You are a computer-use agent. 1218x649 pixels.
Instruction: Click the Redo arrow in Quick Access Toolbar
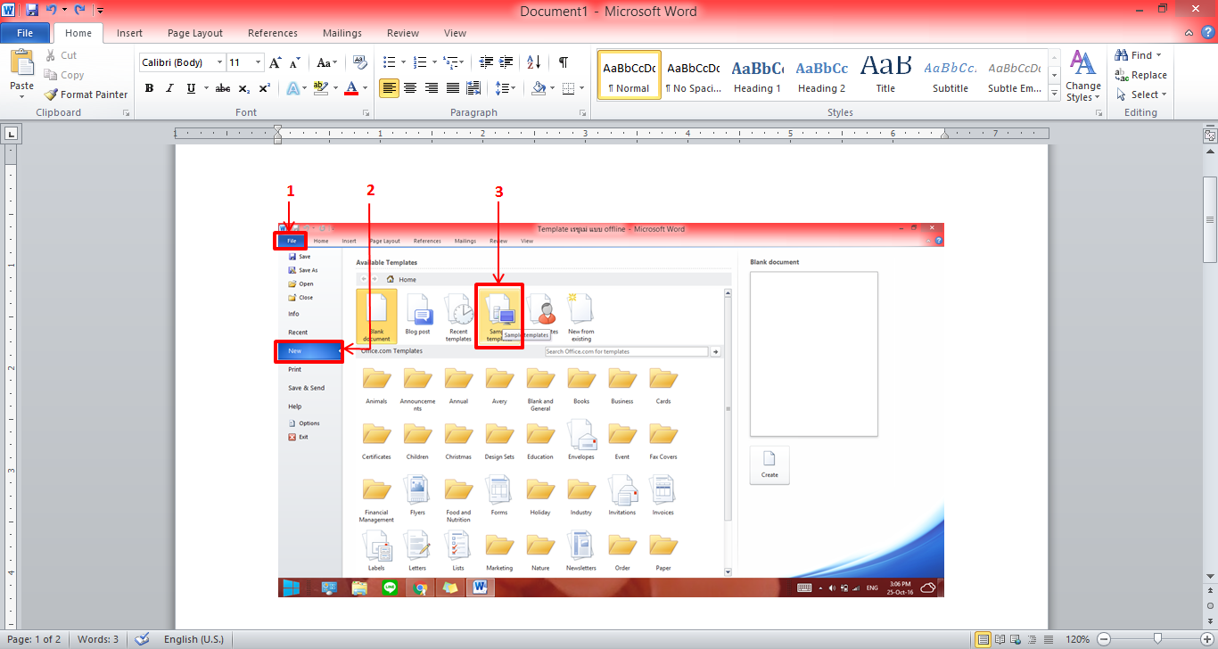80,10
